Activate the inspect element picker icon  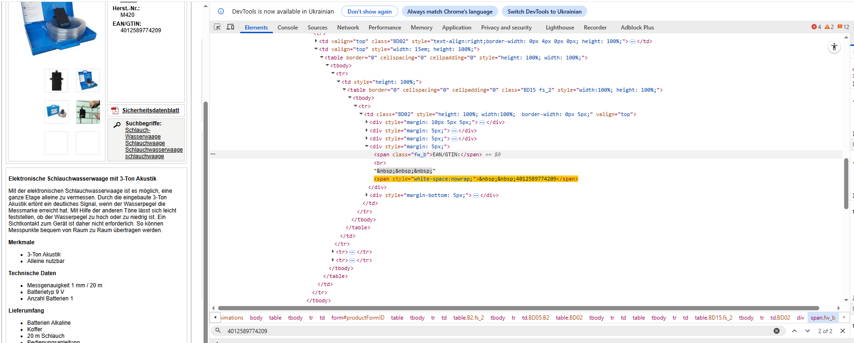(217, 27)
